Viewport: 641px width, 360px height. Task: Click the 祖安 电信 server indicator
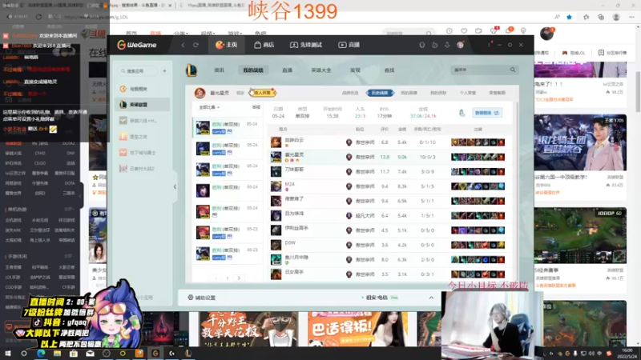379,298
